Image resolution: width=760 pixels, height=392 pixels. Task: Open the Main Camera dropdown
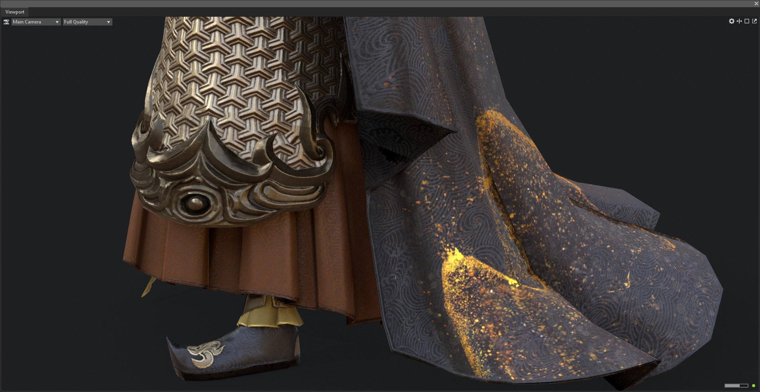point(36,22)
